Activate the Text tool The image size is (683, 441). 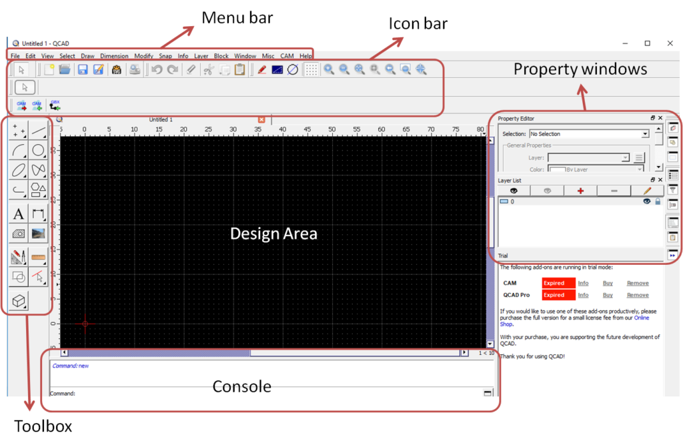19,214
